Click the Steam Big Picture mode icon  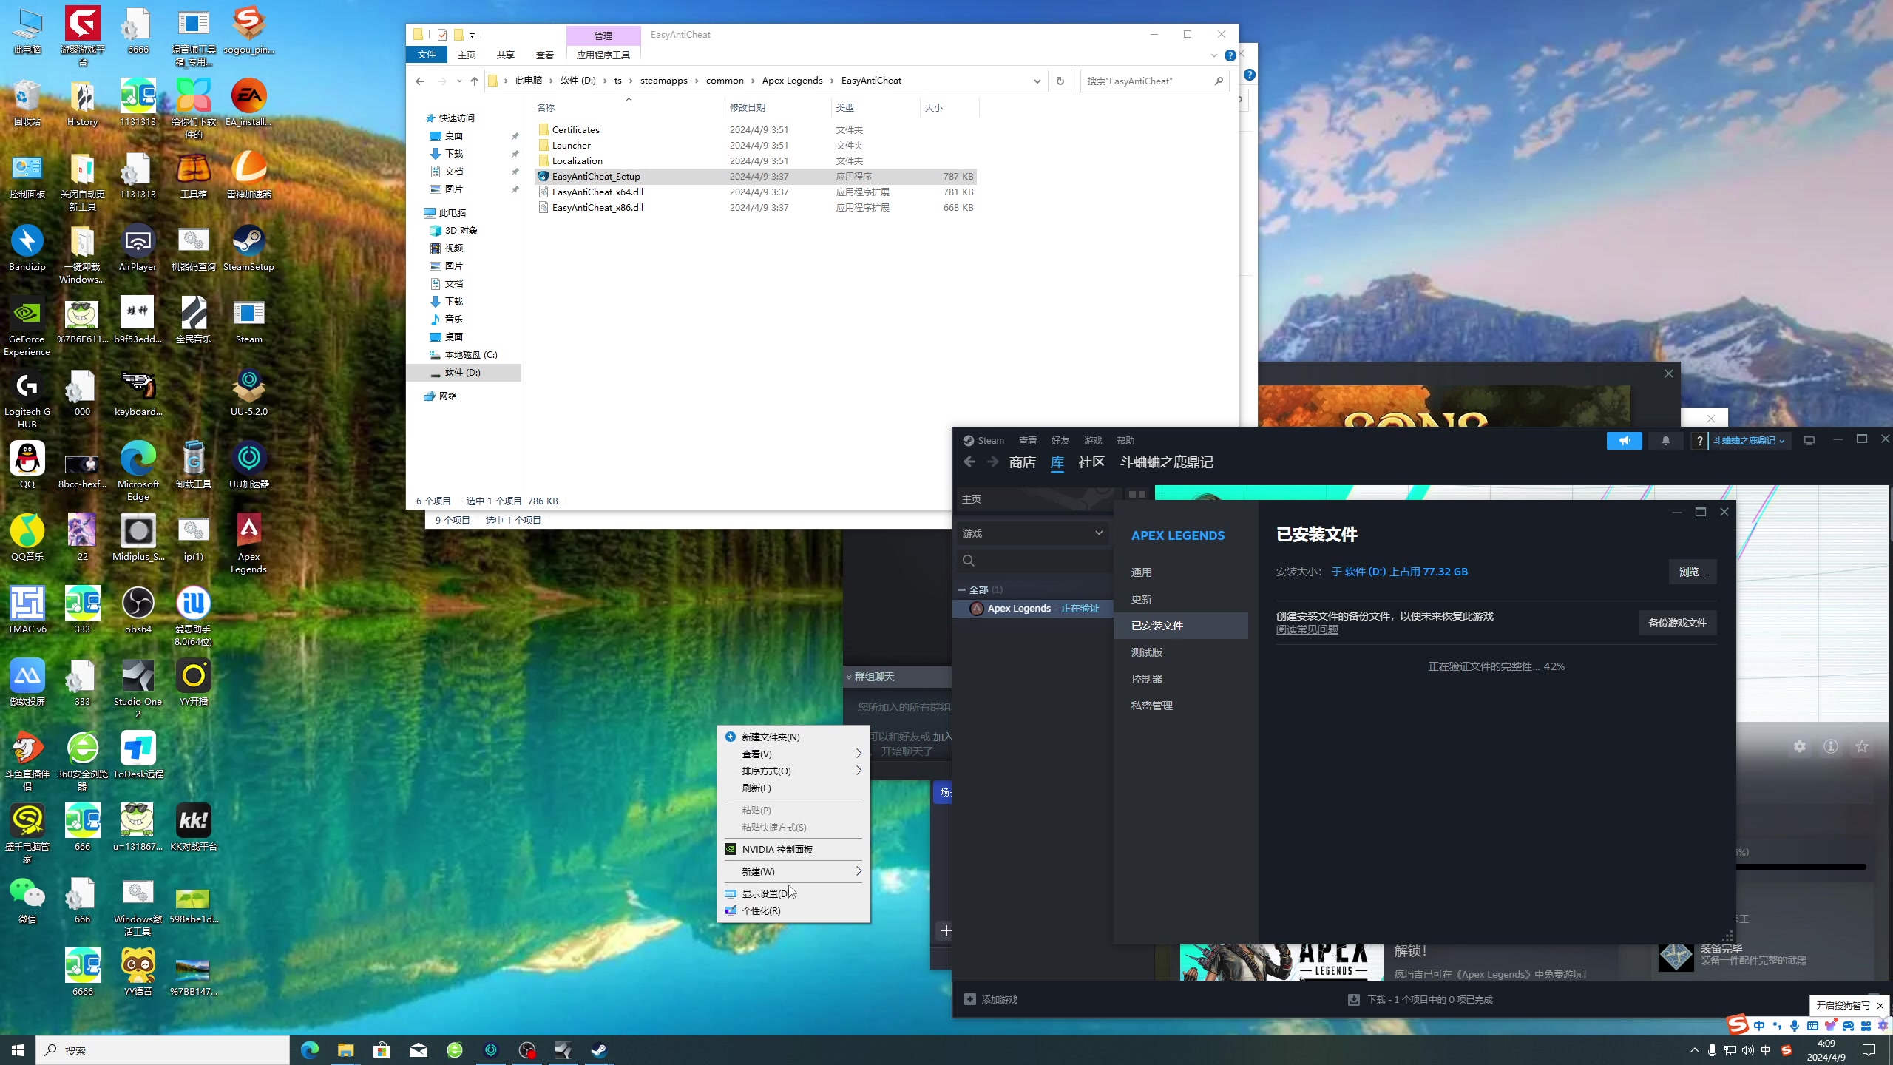click(x=1809, y=441)
